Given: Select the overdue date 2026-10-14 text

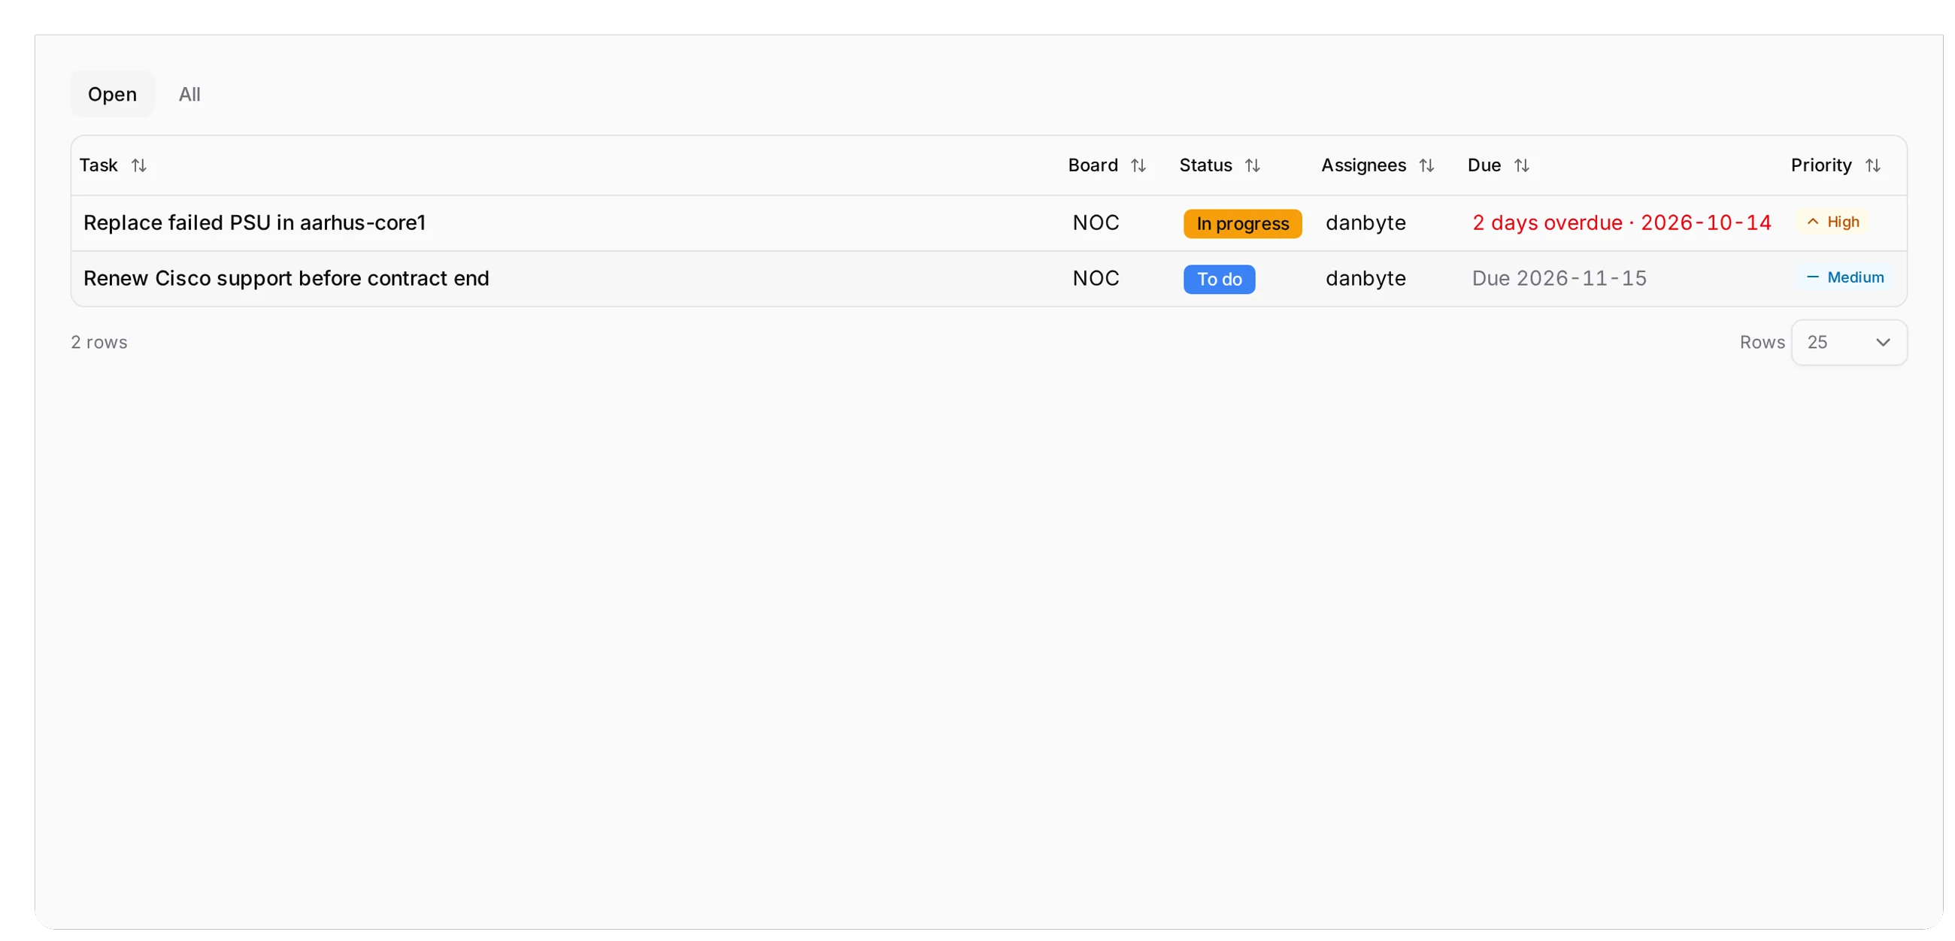Looking at the screenshot, I should 1705,222.
